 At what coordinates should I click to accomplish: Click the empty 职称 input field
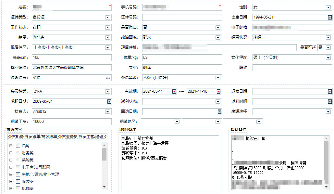tap(292, 68)
